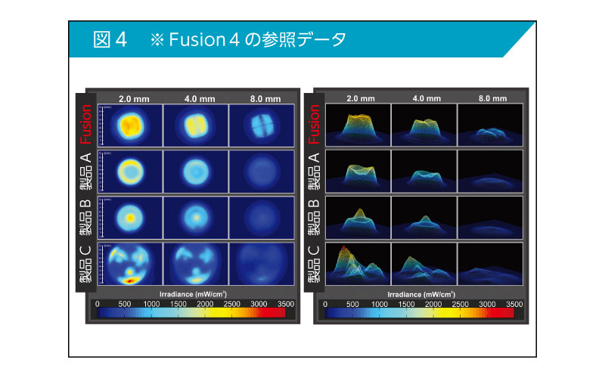Click the 8.0 mm column header in left panel
The height and width of the screenshot is (378, 605).
265,99
